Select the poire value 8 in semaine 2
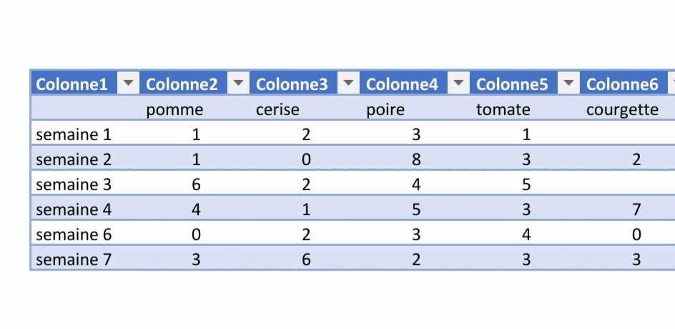This screenshot has height=329, width=675. coord(416,159)
